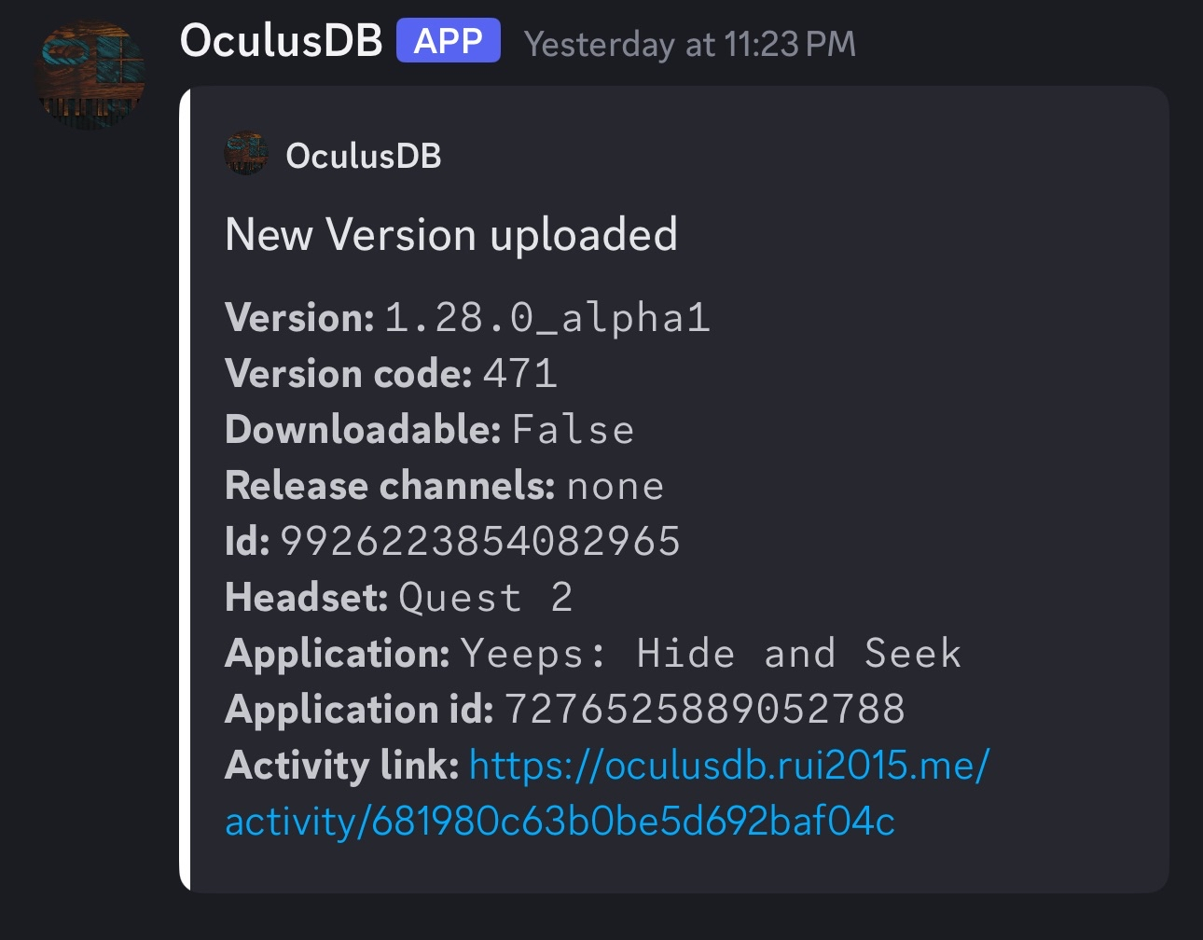Screen dimensions: 1203x940
Task: Click the application name Yeeps: Hide and Seek
Action: [x=712, y=654]
